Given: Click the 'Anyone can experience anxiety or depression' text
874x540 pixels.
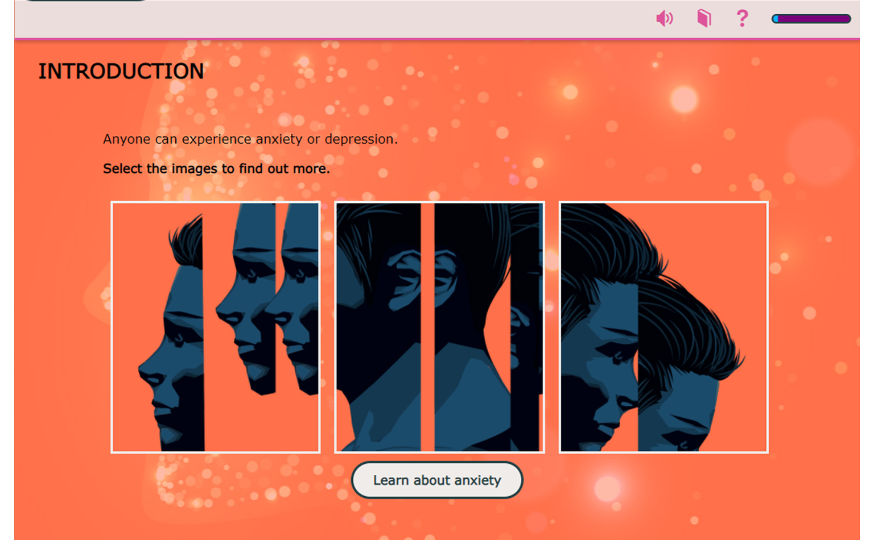Looking at the screenshot, I should (250, 139).
